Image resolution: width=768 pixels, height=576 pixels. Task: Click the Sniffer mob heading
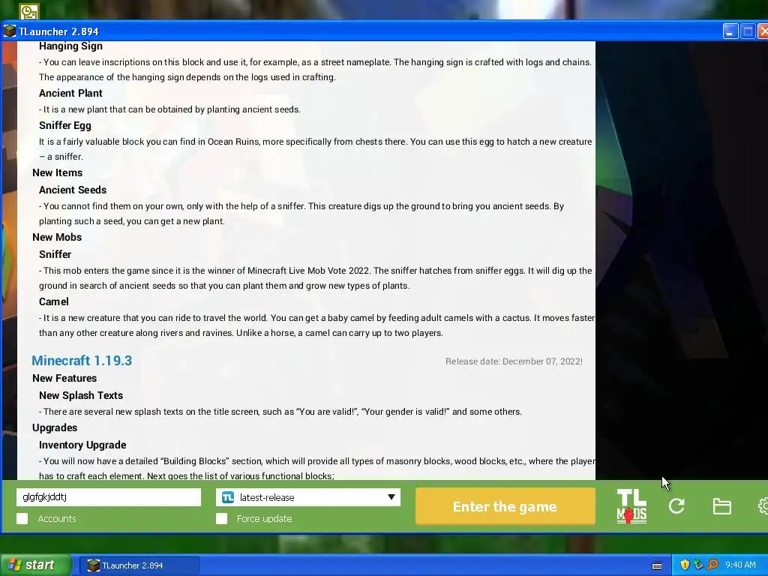(x=55, y=254)
